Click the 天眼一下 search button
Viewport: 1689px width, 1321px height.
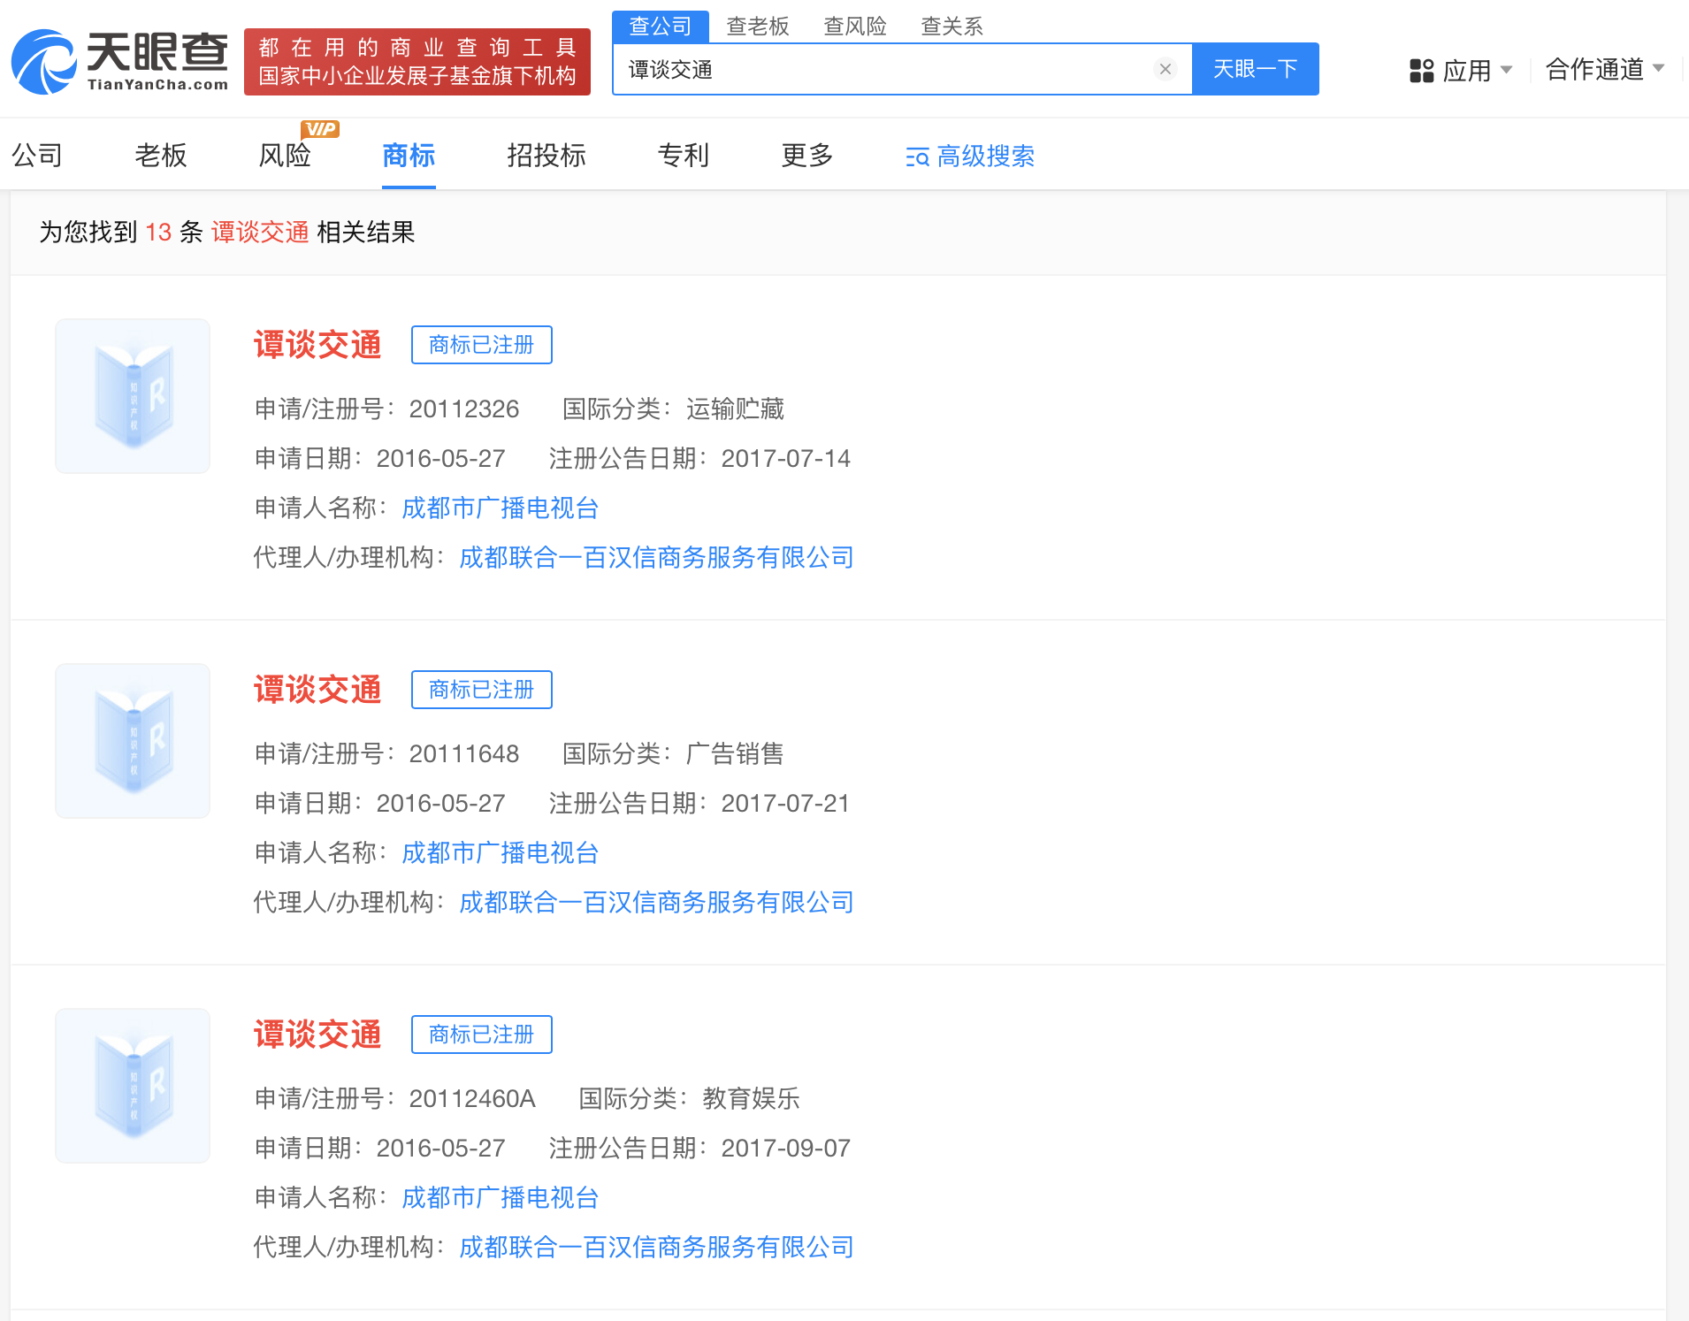point(1255,69)
